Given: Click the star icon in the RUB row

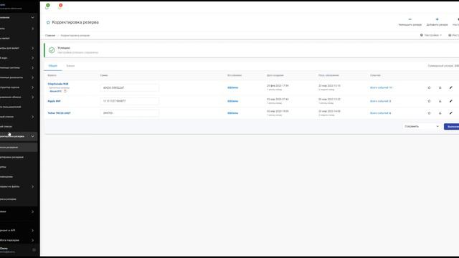Looking at the screenshot, I should pos(429,87).
